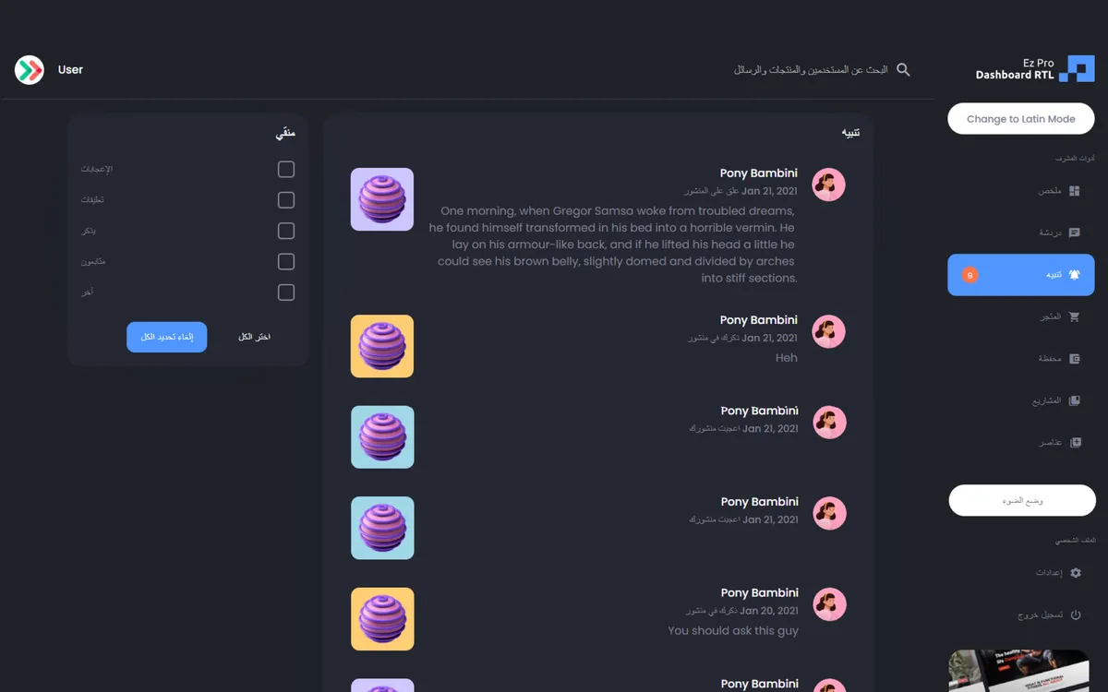Open avatar in 'You should ask this guy' notification
Image resolution: width=1108 pixels, height=692 pixels.
coord(828,604)
